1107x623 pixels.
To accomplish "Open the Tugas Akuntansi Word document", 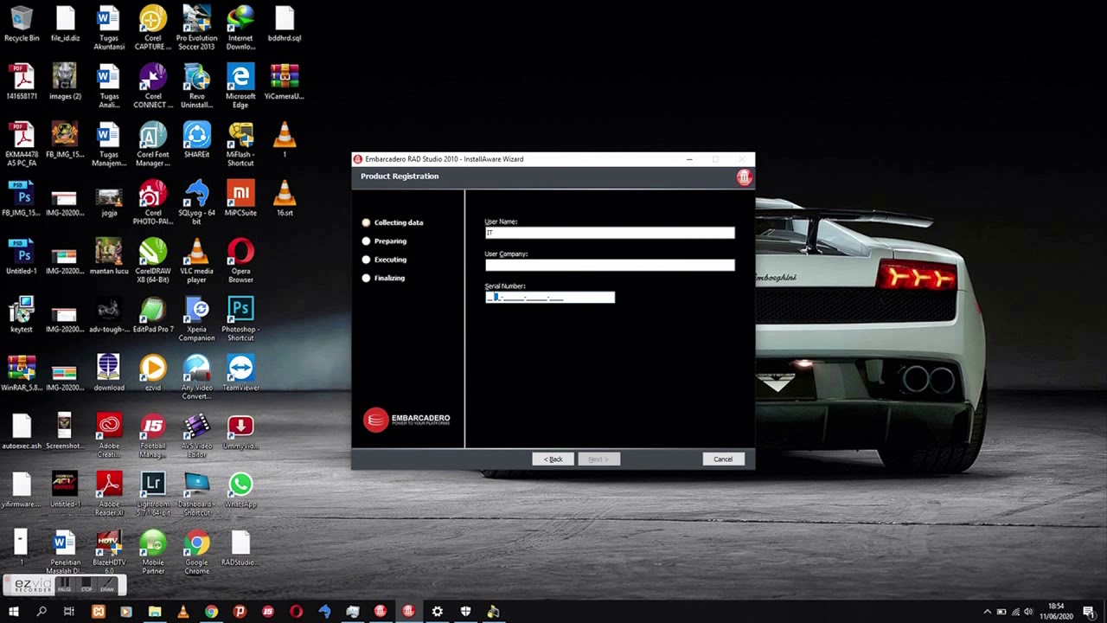I will 109,28.
